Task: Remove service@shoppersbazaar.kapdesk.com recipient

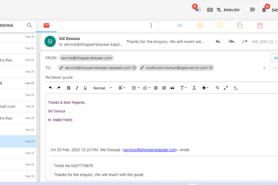Action: pos(134,68)
